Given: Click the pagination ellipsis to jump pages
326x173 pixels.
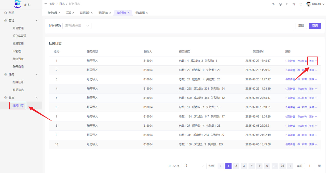Looking at the screenshot, I should pyautogui.click(x=275, y=166).
